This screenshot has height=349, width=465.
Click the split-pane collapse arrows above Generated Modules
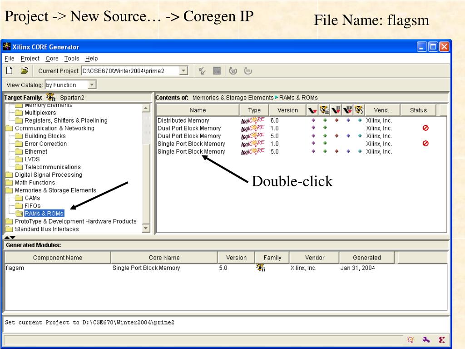[x=10, y=237]
